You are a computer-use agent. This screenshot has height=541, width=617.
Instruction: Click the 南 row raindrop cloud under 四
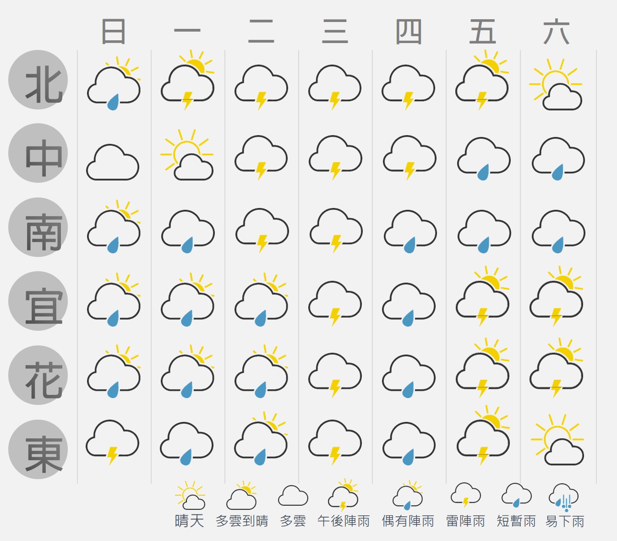(x=410, y=232)
